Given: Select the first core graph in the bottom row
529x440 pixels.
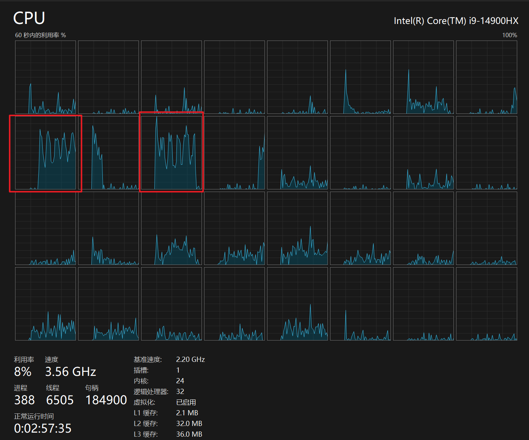Looking at the screenshot, I should point(45,304).
